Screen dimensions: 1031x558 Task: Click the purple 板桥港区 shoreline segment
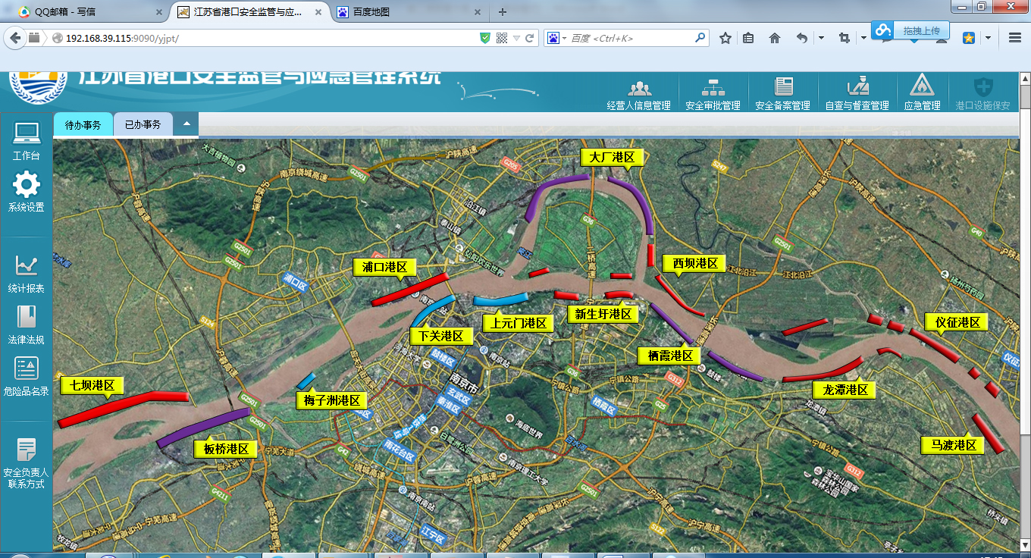[x=202, y=427]
